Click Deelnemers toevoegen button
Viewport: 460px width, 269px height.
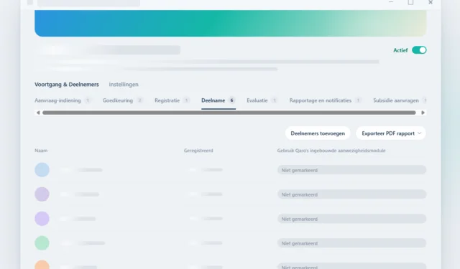[318, 133]
